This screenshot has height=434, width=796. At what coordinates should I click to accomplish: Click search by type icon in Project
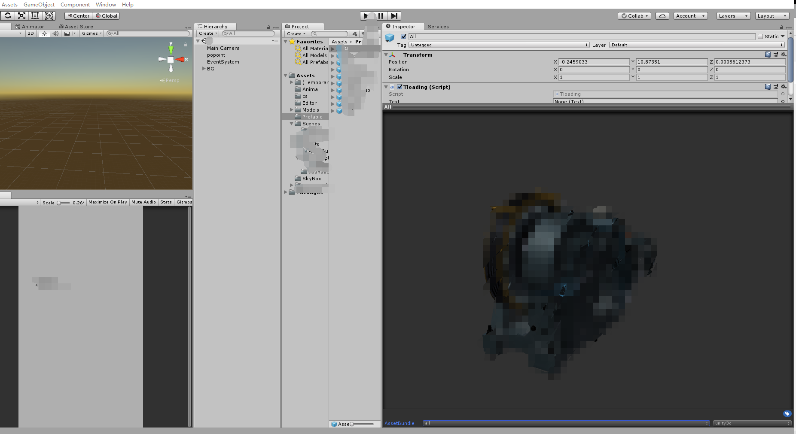point(354,34)
